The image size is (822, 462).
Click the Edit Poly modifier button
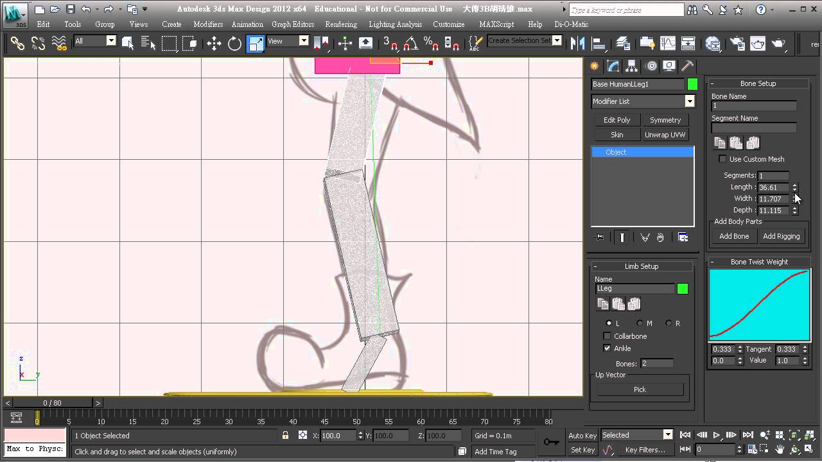click(616, 120)
